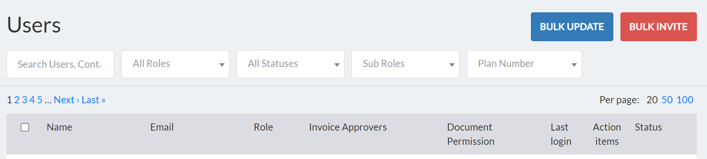707x159 pixels.
Task: Open the Sub Roles dropdown
Action: (405, 64)
